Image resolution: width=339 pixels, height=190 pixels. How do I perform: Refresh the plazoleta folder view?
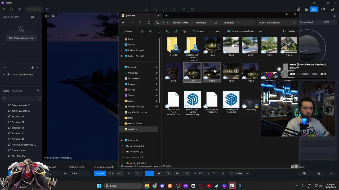pyautogui.click(x=149, y=22)
